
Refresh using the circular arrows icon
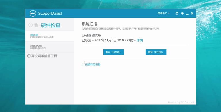[177, 13]
